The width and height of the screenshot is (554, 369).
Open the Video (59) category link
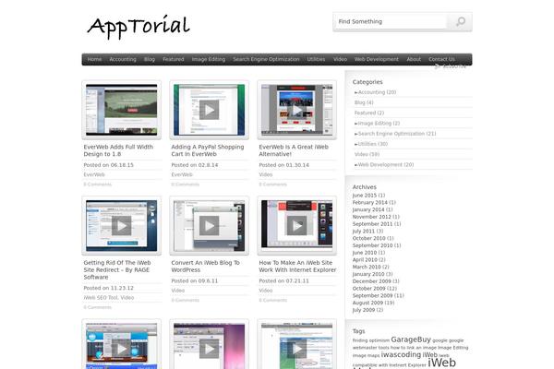point(367,154)
